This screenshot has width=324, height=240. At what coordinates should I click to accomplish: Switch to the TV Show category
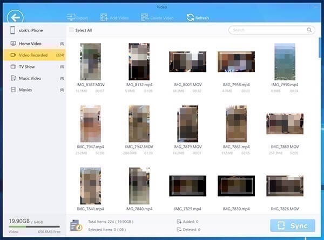28,66
